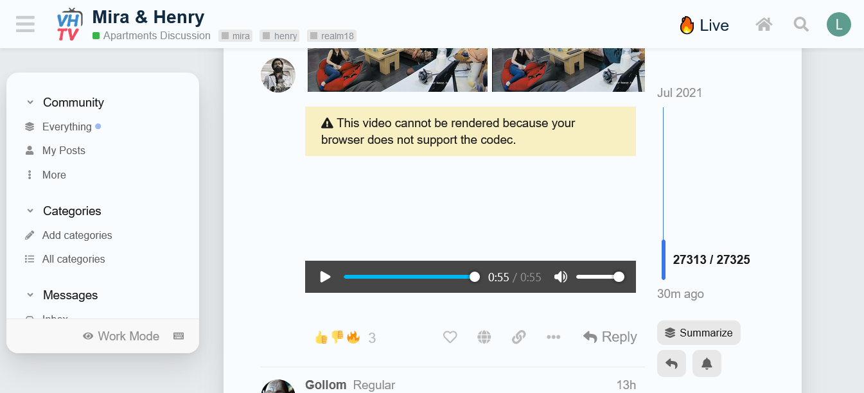Image resolution: width=864 pixels, height=393 pixels.
Task: Select the mira tag
Action: point(235,36)
